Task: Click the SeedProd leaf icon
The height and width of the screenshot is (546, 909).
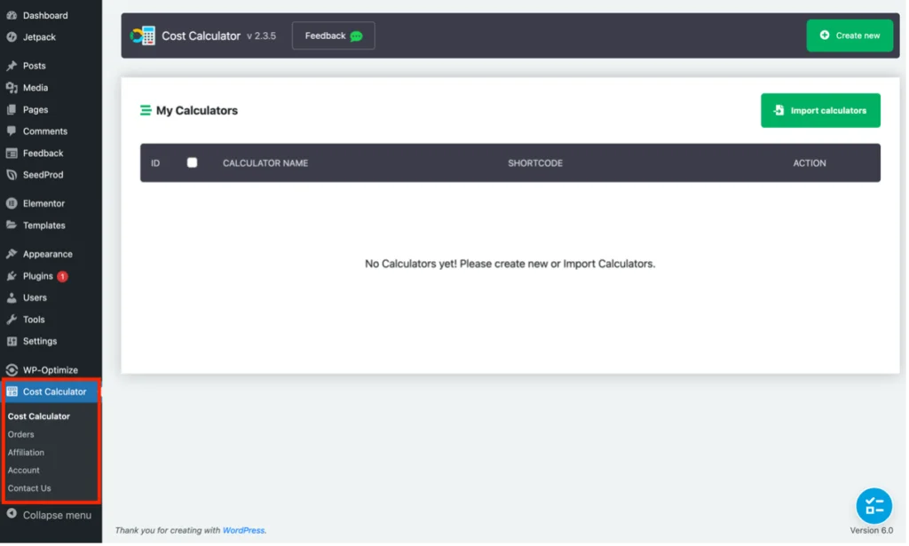Action: [12, 175]
